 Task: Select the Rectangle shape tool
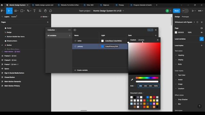click(22, 11)
